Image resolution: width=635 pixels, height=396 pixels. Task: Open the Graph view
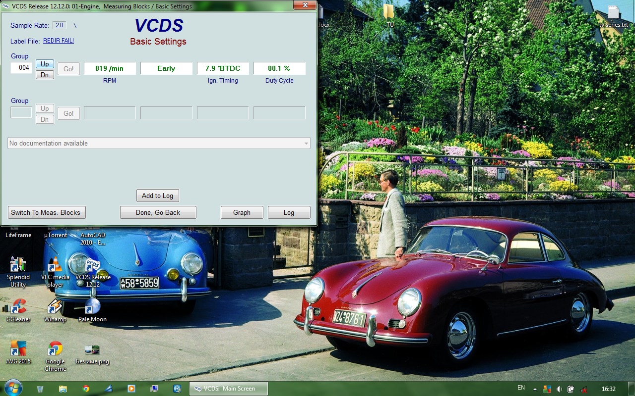click(242, 212)
